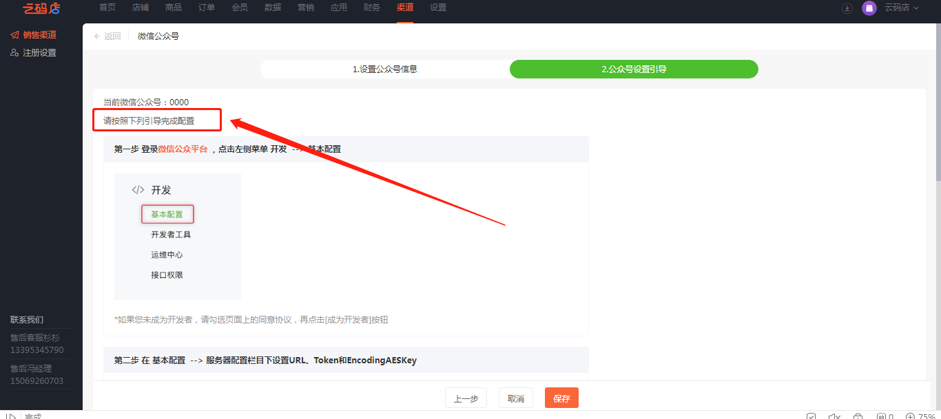The width and height of the screenshot is (941, 419).
Task: Open the 应用 menu
Action: [x=339, y=8]
